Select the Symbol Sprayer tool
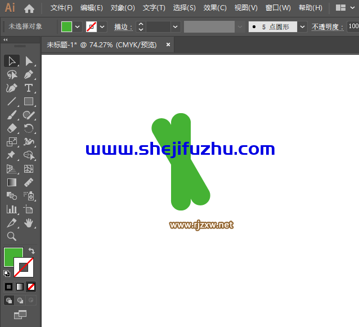 coord(29,196)
